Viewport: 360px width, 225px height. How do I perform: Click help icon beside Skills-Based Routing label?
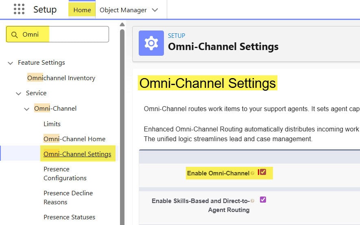[x=253, y=201]
